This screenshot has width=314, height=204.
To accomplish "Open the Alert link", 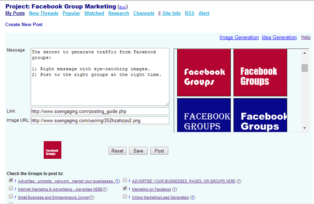I will coord(204,13).
